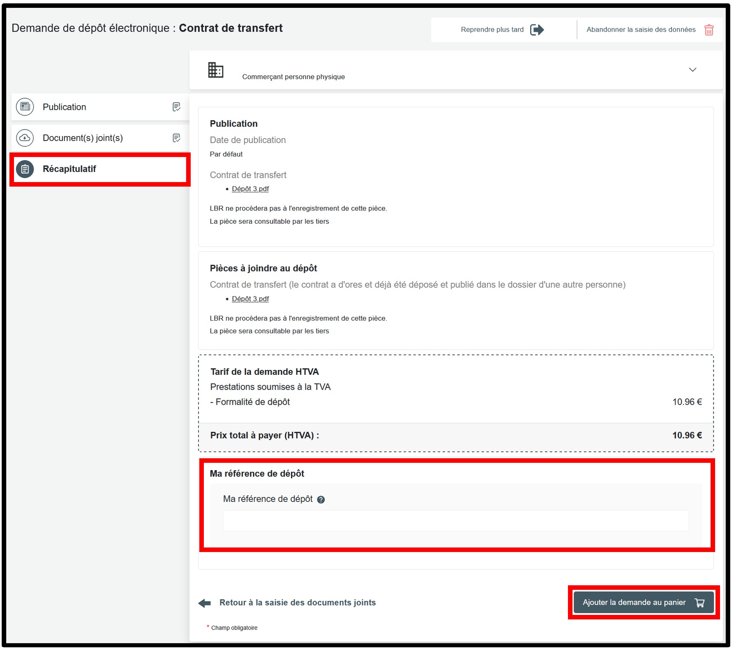Screen dimensions: 734x649
Task: Click the left arrow icon beside Retour
Action: (205, 603)
